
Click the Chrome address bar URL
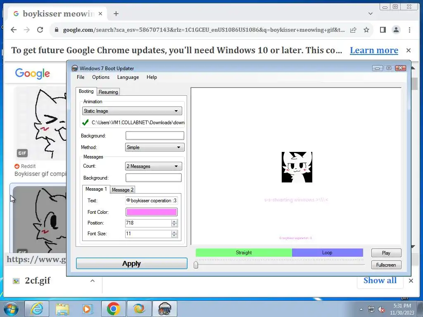pyautogui.click(x=204, y=30)
